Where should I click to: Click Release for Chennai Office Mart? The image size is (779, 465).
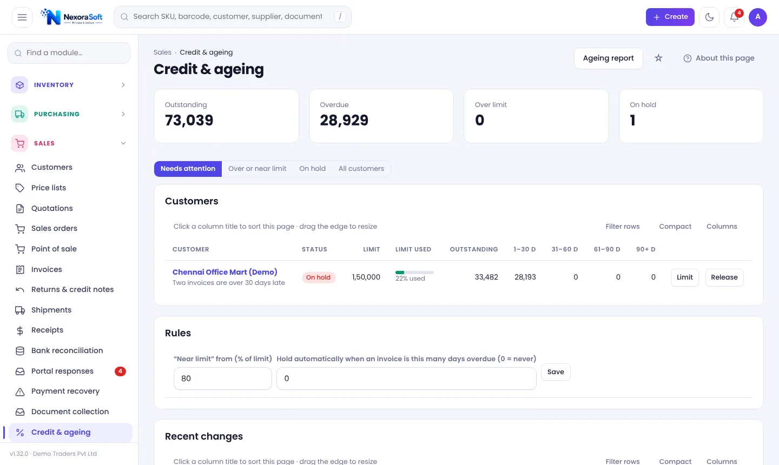tap(724, 277)
